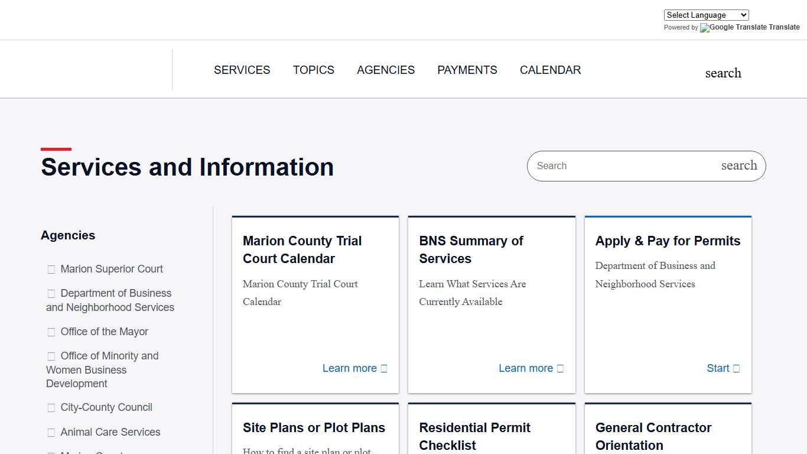This screenshot has width=807, height=454.
Task: Check the Marion Superior Court filter
Action: point(51,269)
